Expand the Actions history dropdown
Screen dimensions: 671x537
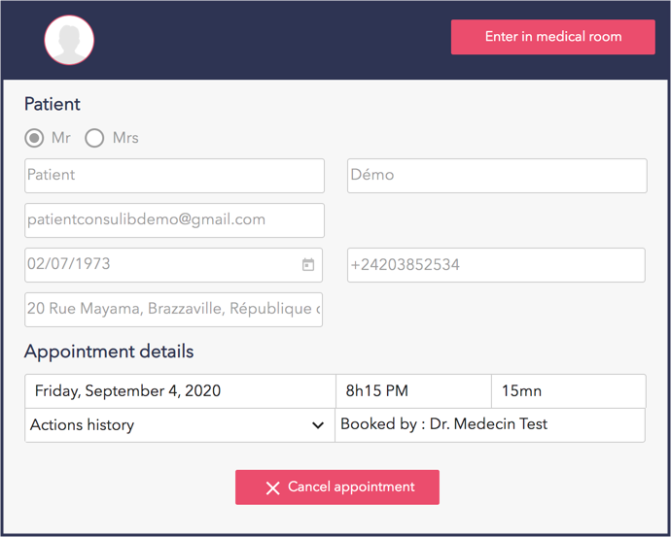click(x=179, y=424)
